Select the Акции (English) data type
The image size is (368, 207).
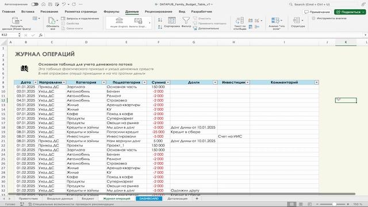119,23
